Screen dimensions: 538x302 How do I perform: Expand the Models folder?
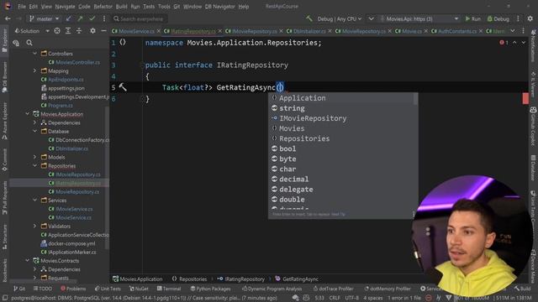click(35, 157)
